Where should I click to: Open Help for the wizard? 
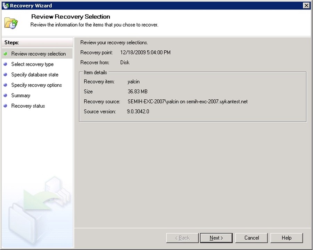click(x=287, y=238)
